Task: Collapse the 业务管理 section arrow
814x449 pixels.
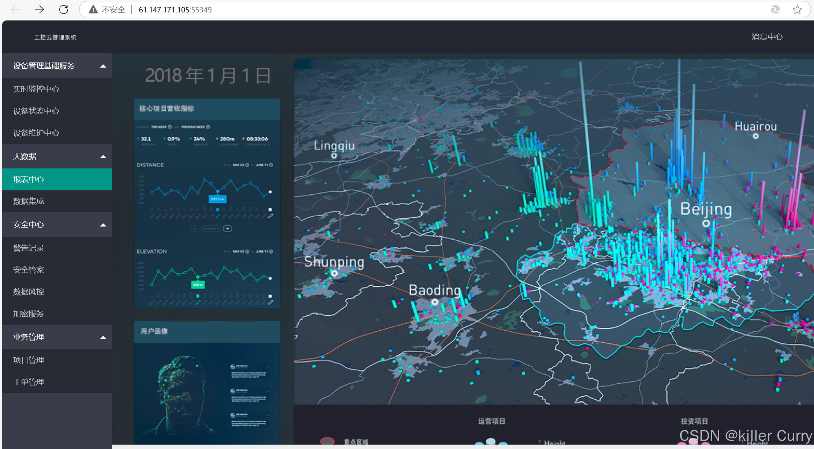Action: click(103, 338)
